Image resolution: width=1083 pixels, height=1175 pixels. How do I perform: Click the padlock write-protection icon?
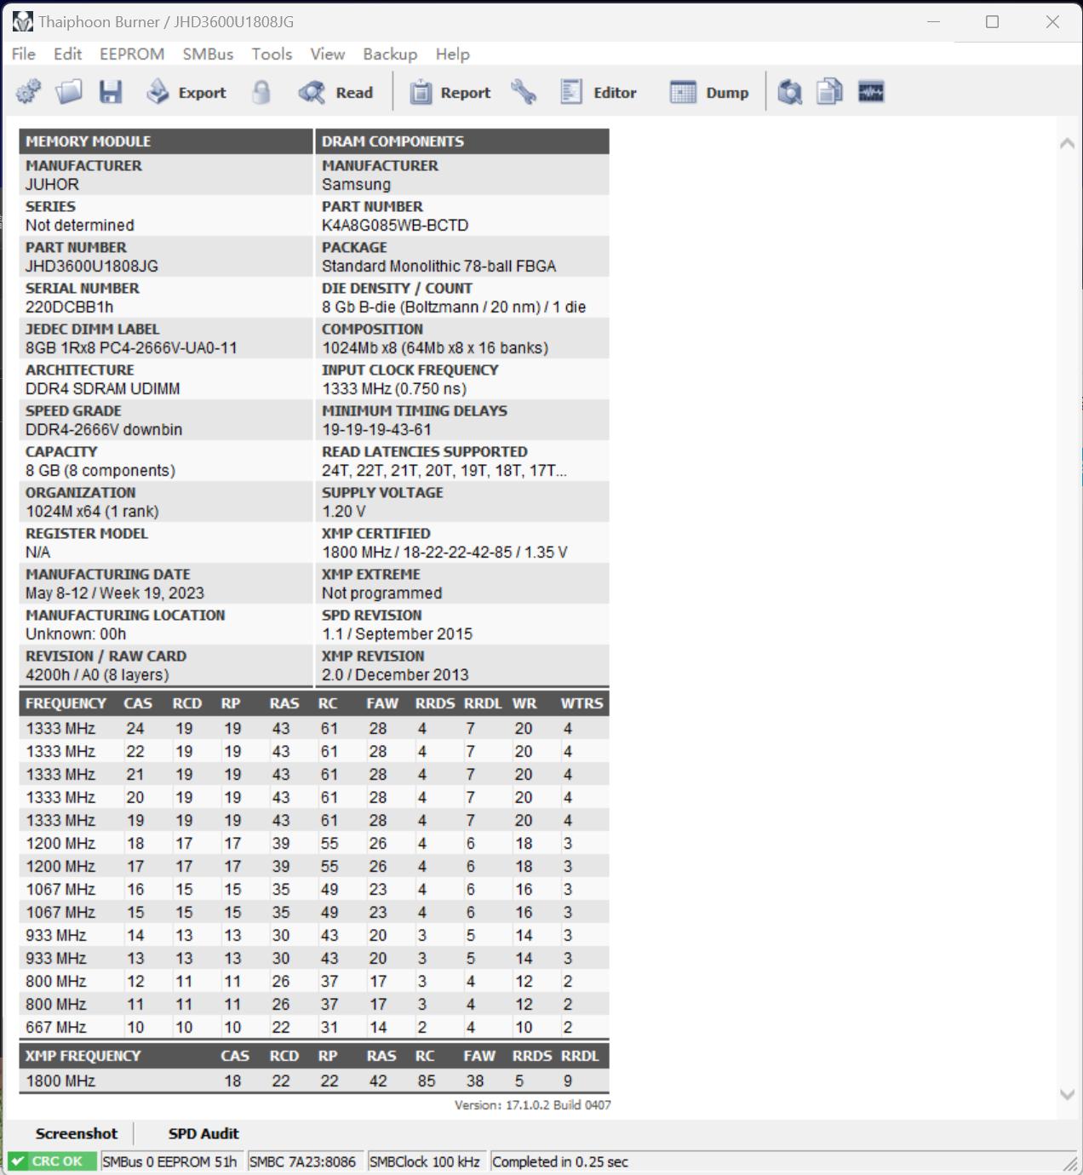click(x=261, y=92)
